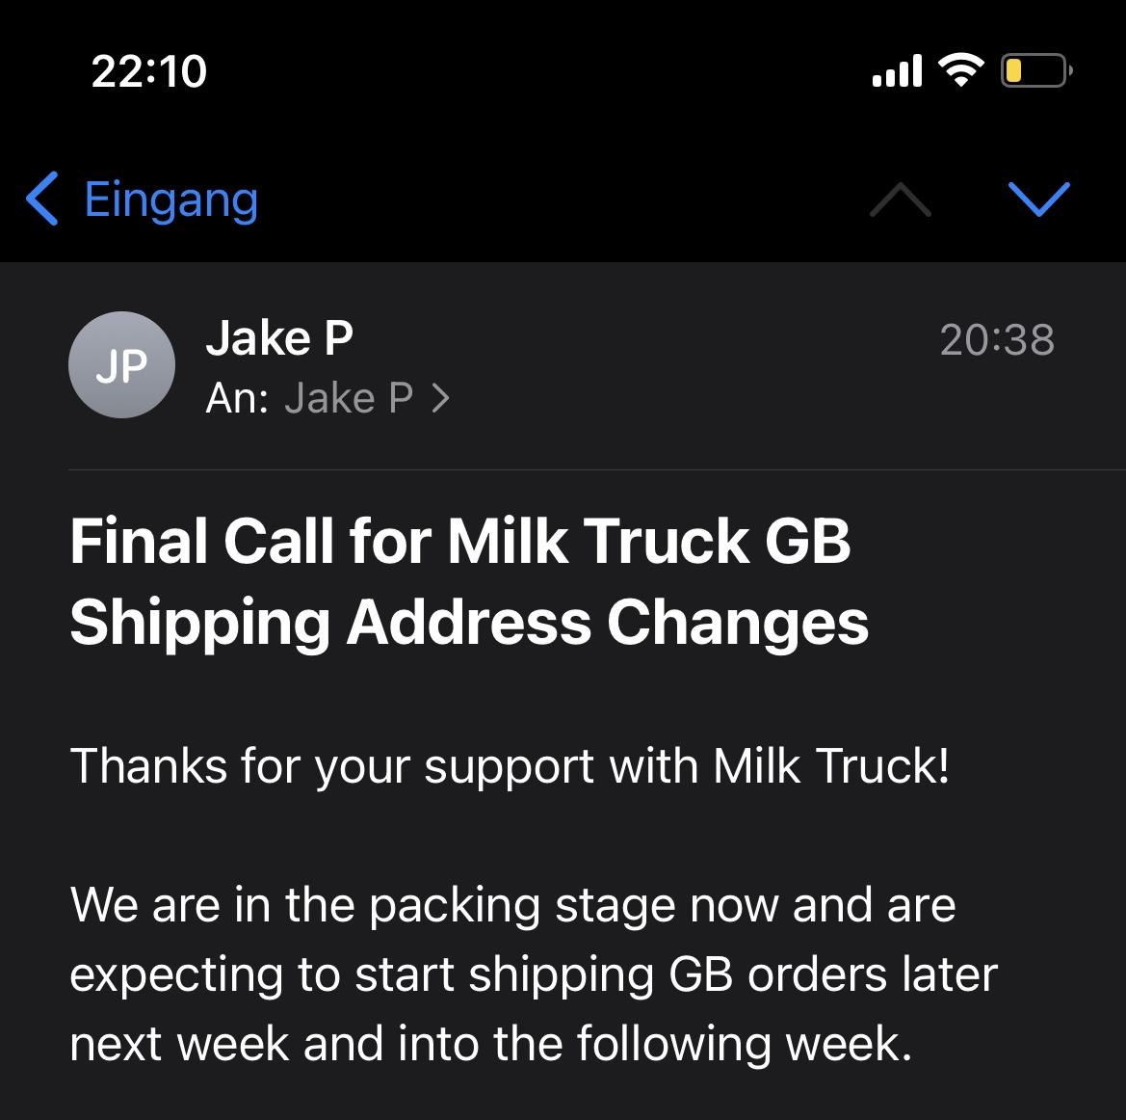The width and height of the screenshot is (1126, 1120).
Task: Tap the subject line Final Call for Milk Truck GB
Action: (x=460, y=541)
